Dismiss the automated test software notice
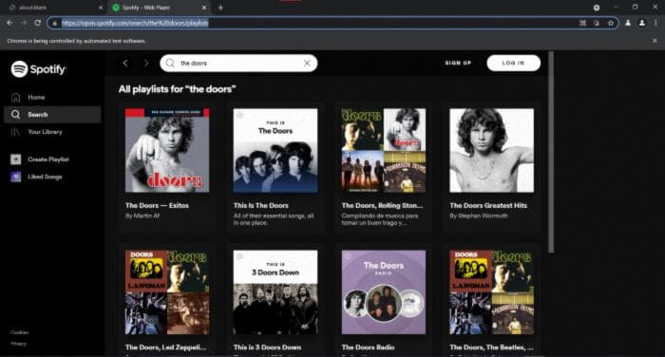This screenshot has width=665, height=357. [x=655, y=41]
